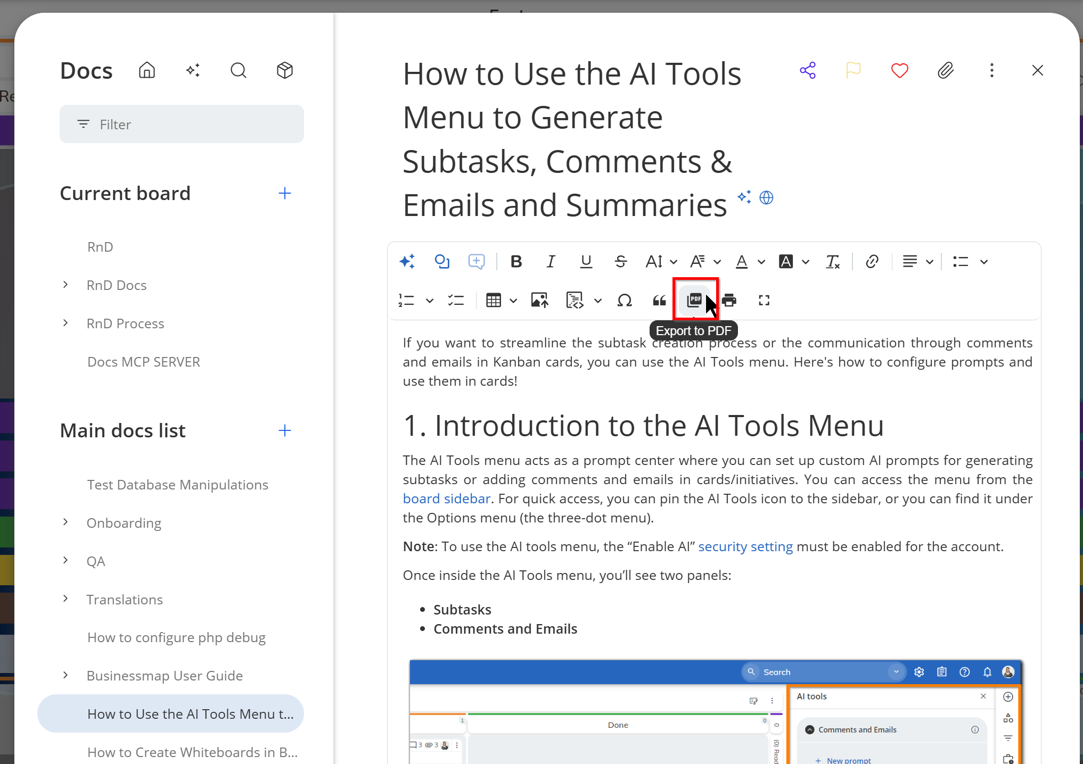Toggle the yellow flag marker
1083x764 pixels.
click(x=853, y=70)
